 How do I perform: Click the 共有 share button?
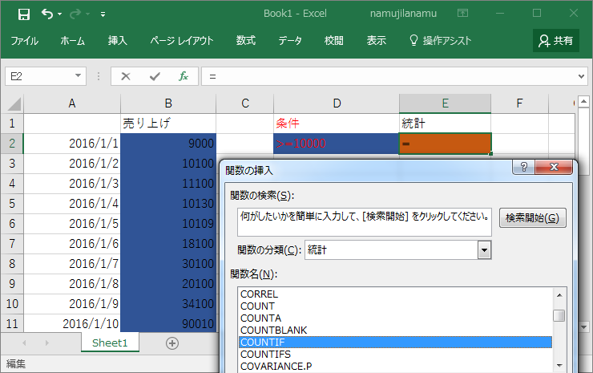click(556, 41)
